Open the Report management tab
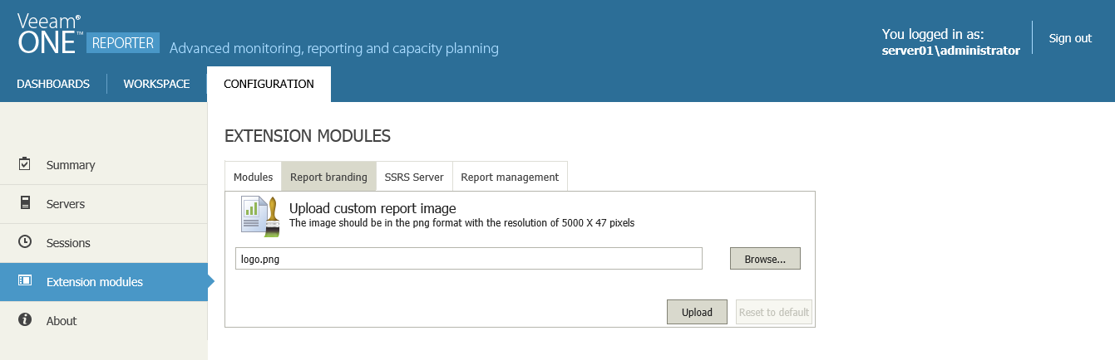 tap(510, 177)
